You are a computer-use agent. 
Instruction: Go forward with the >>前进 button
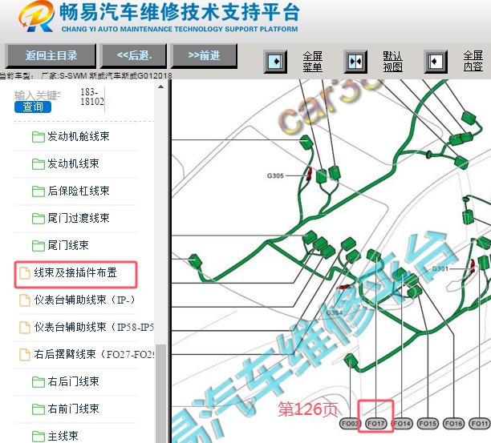coord(204,55)
